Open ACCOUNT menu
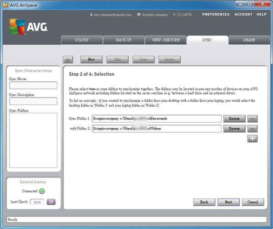The image size is (273, 229). [x=243, y=14]
